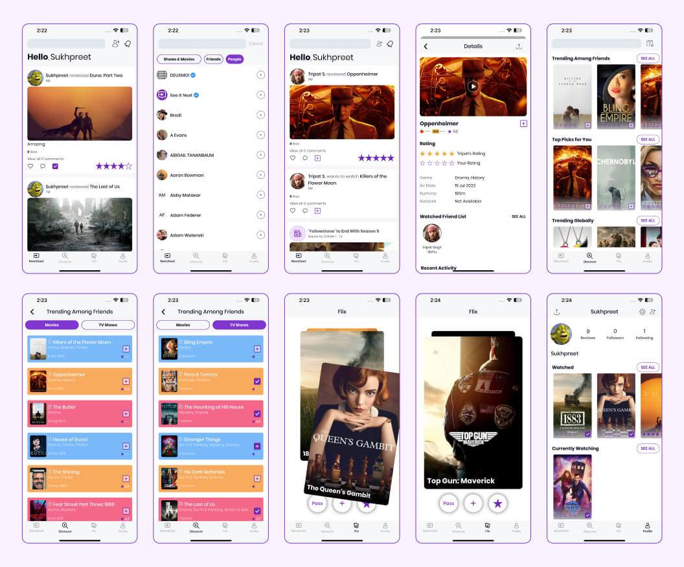Uncheck the watched box under the Dune review
This screenshot has height=567, width=684.
[x=55, y=167]
